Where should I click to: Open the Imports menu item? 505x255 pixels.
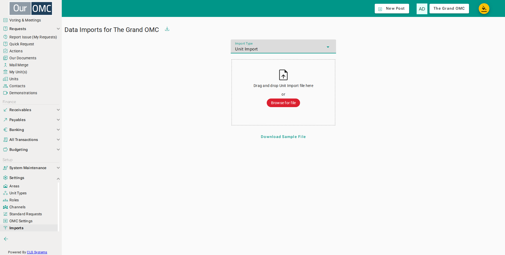tap(16, 228)
